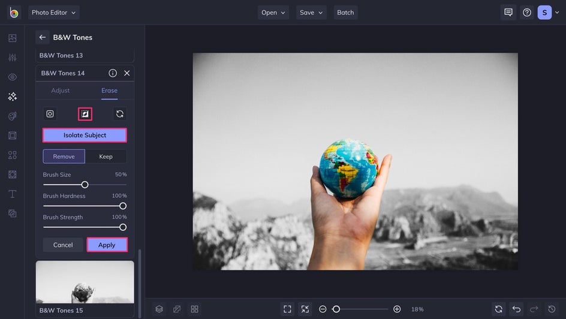This screenshot has height=319, width=566.
Task: Click the reset erase icon
Action: point(120,114)
